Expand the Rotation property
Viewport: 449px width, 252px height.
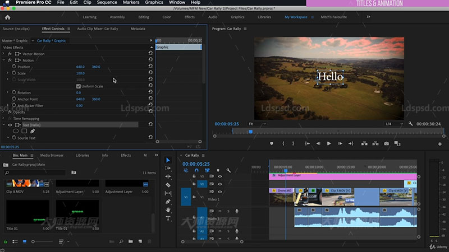[8, 92]
